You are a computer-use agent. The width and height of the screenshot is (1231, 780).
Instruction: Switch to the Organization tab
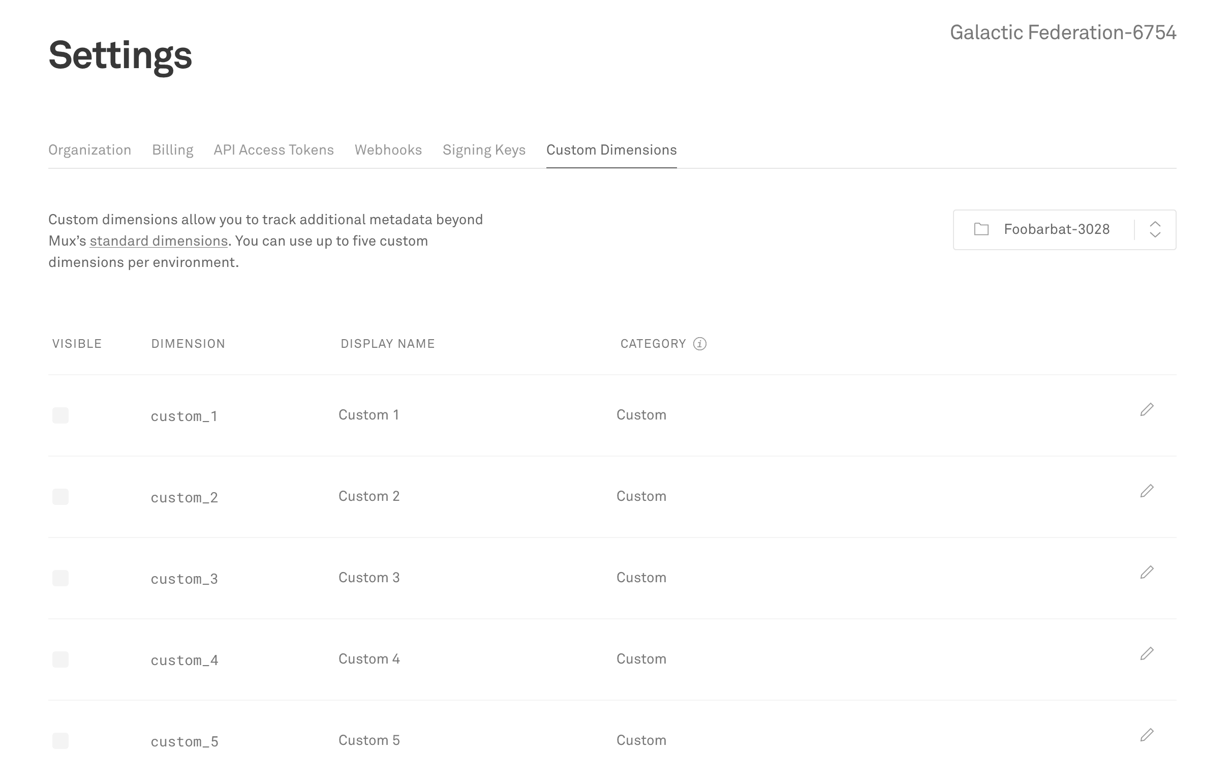click(90, 150)
